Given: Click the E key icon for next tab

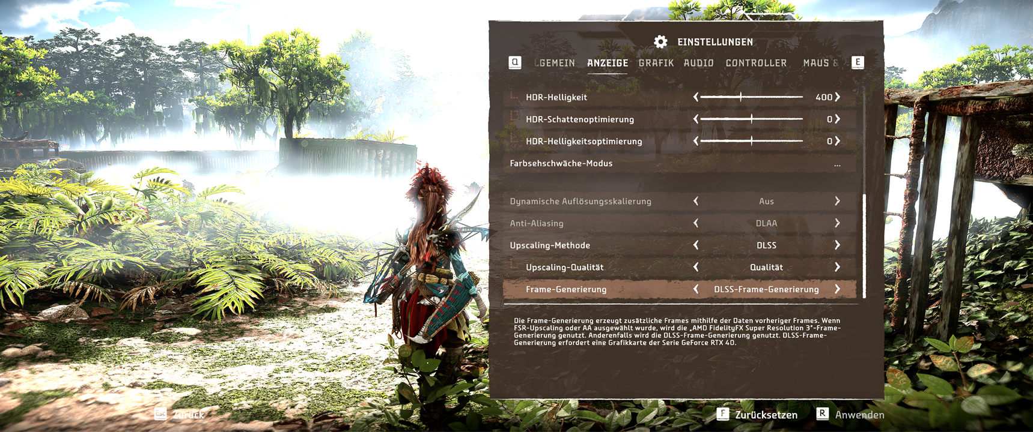Looking at the screenshot, I should coord(858,62).
